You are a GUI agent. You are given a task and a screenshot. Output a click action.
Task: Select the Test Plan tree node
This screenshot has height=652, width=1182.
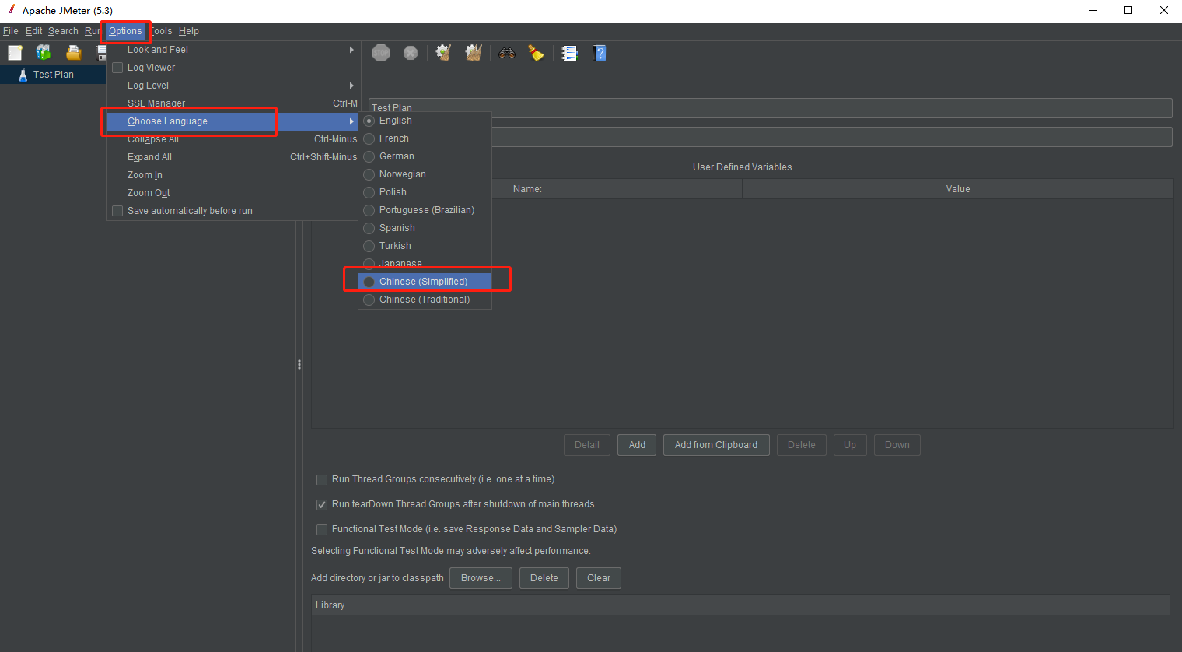(x=53, y=75)
